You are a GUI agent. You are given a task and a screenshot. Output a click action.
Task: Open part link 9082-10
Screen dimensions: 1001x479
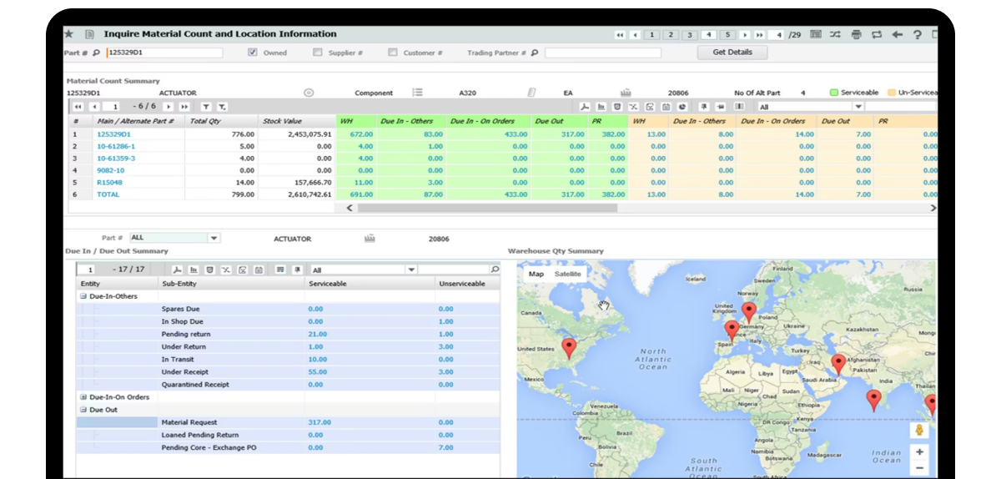[111, 170]
